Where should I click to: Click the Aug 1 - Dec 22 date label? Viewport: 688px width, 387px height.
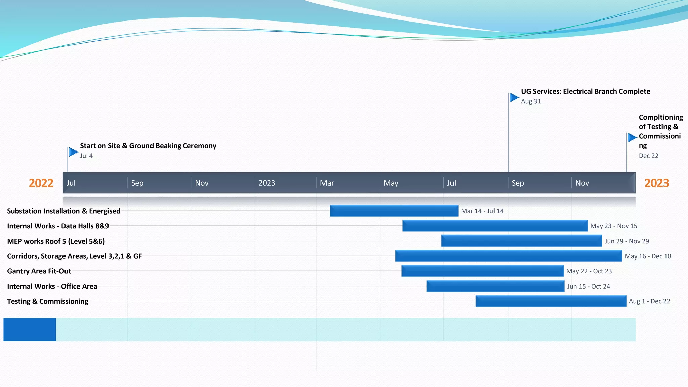649,301
